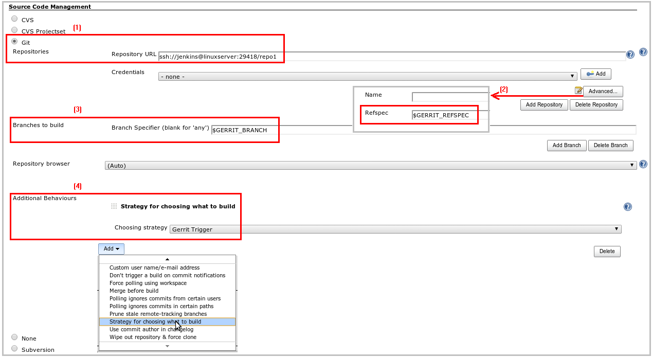Choose Wipe out repository & force clone

pyautogui.click(x=167, y=337)
